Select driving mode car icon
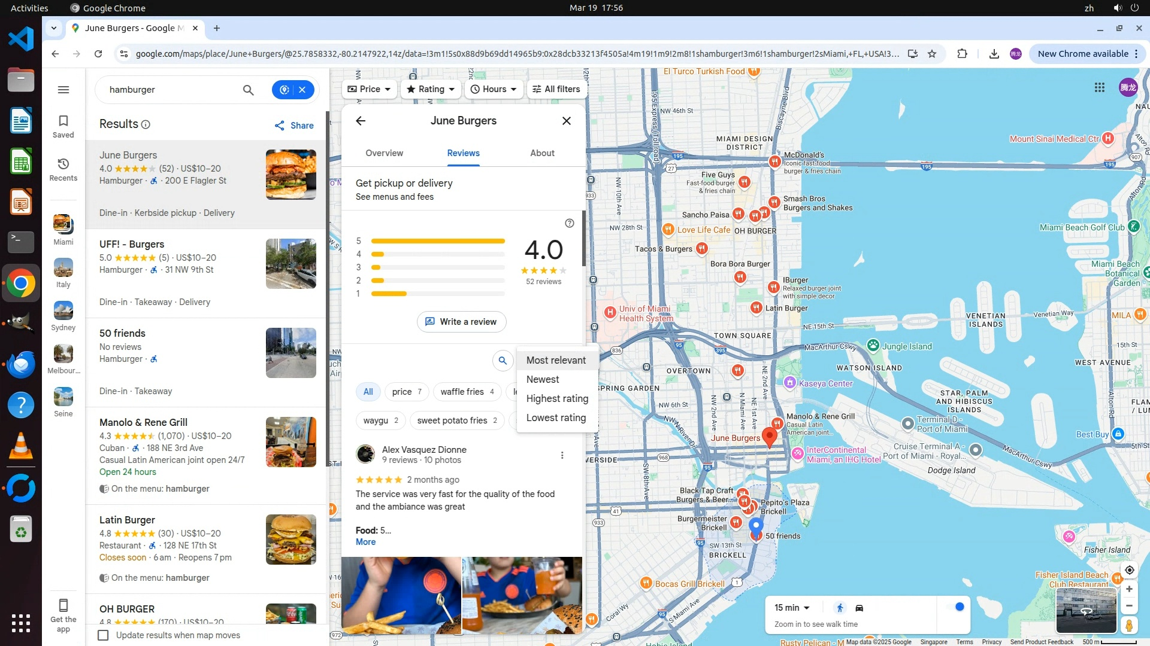This screenshot has height=646, width=1150. click(x=859, y=608)
